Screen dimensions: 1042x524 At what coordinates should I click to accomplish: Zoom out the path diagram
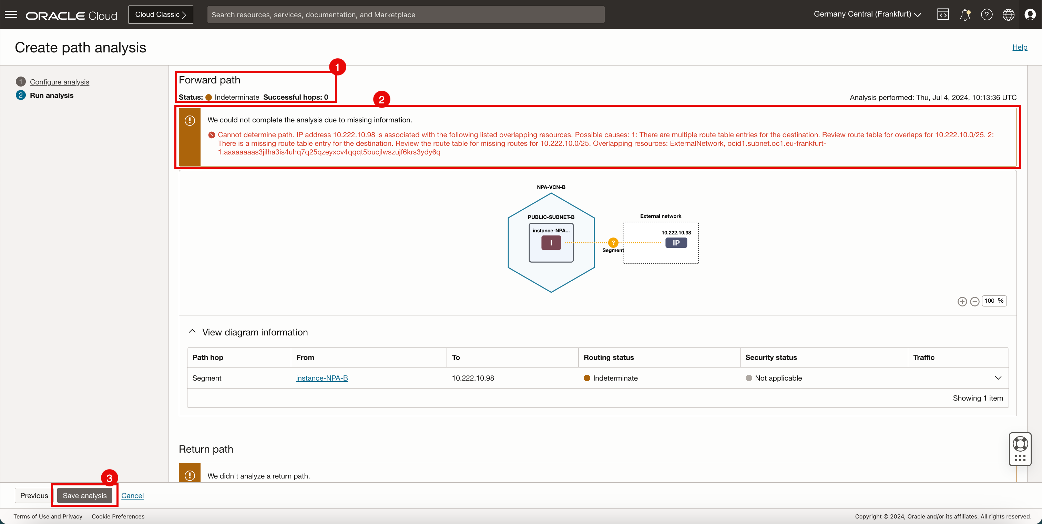975,301
